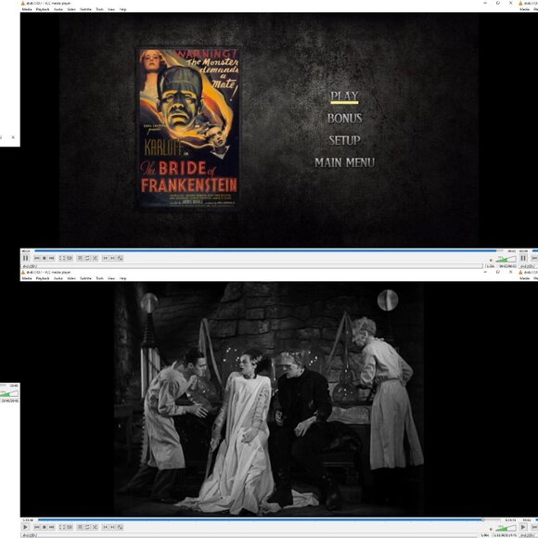Toggle loop mode in top VLC window
Screen dimensions: 538x538
(87, 258)
